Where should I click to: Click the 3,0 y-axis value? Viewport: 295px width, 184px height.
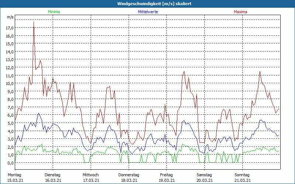(x=11, y=139)
